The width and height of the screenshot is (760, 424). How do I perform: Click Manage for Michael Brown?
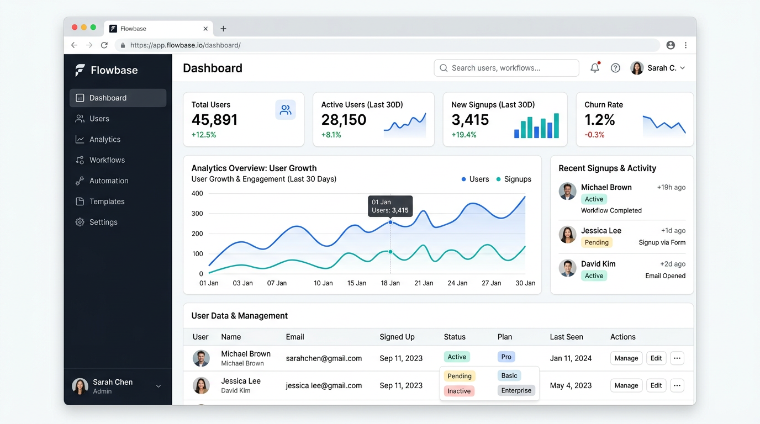[x=626, y=358]
